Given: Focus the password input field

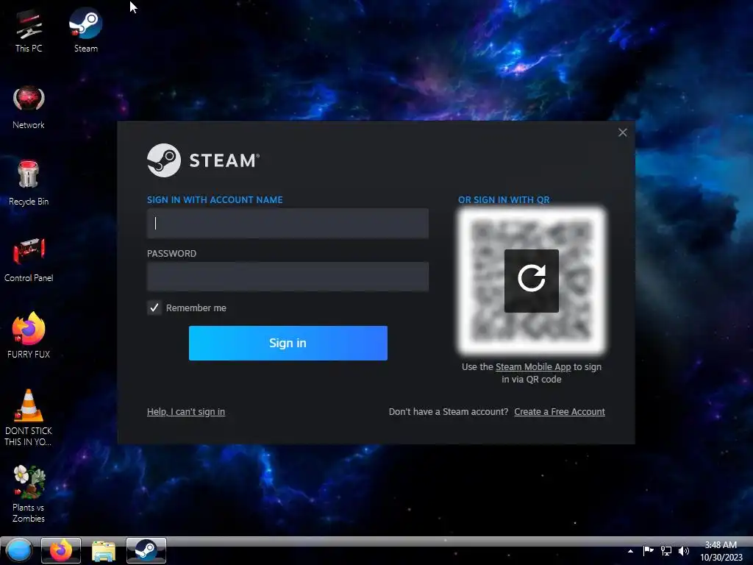Looking at the screenshot, I should click(288, 277).
